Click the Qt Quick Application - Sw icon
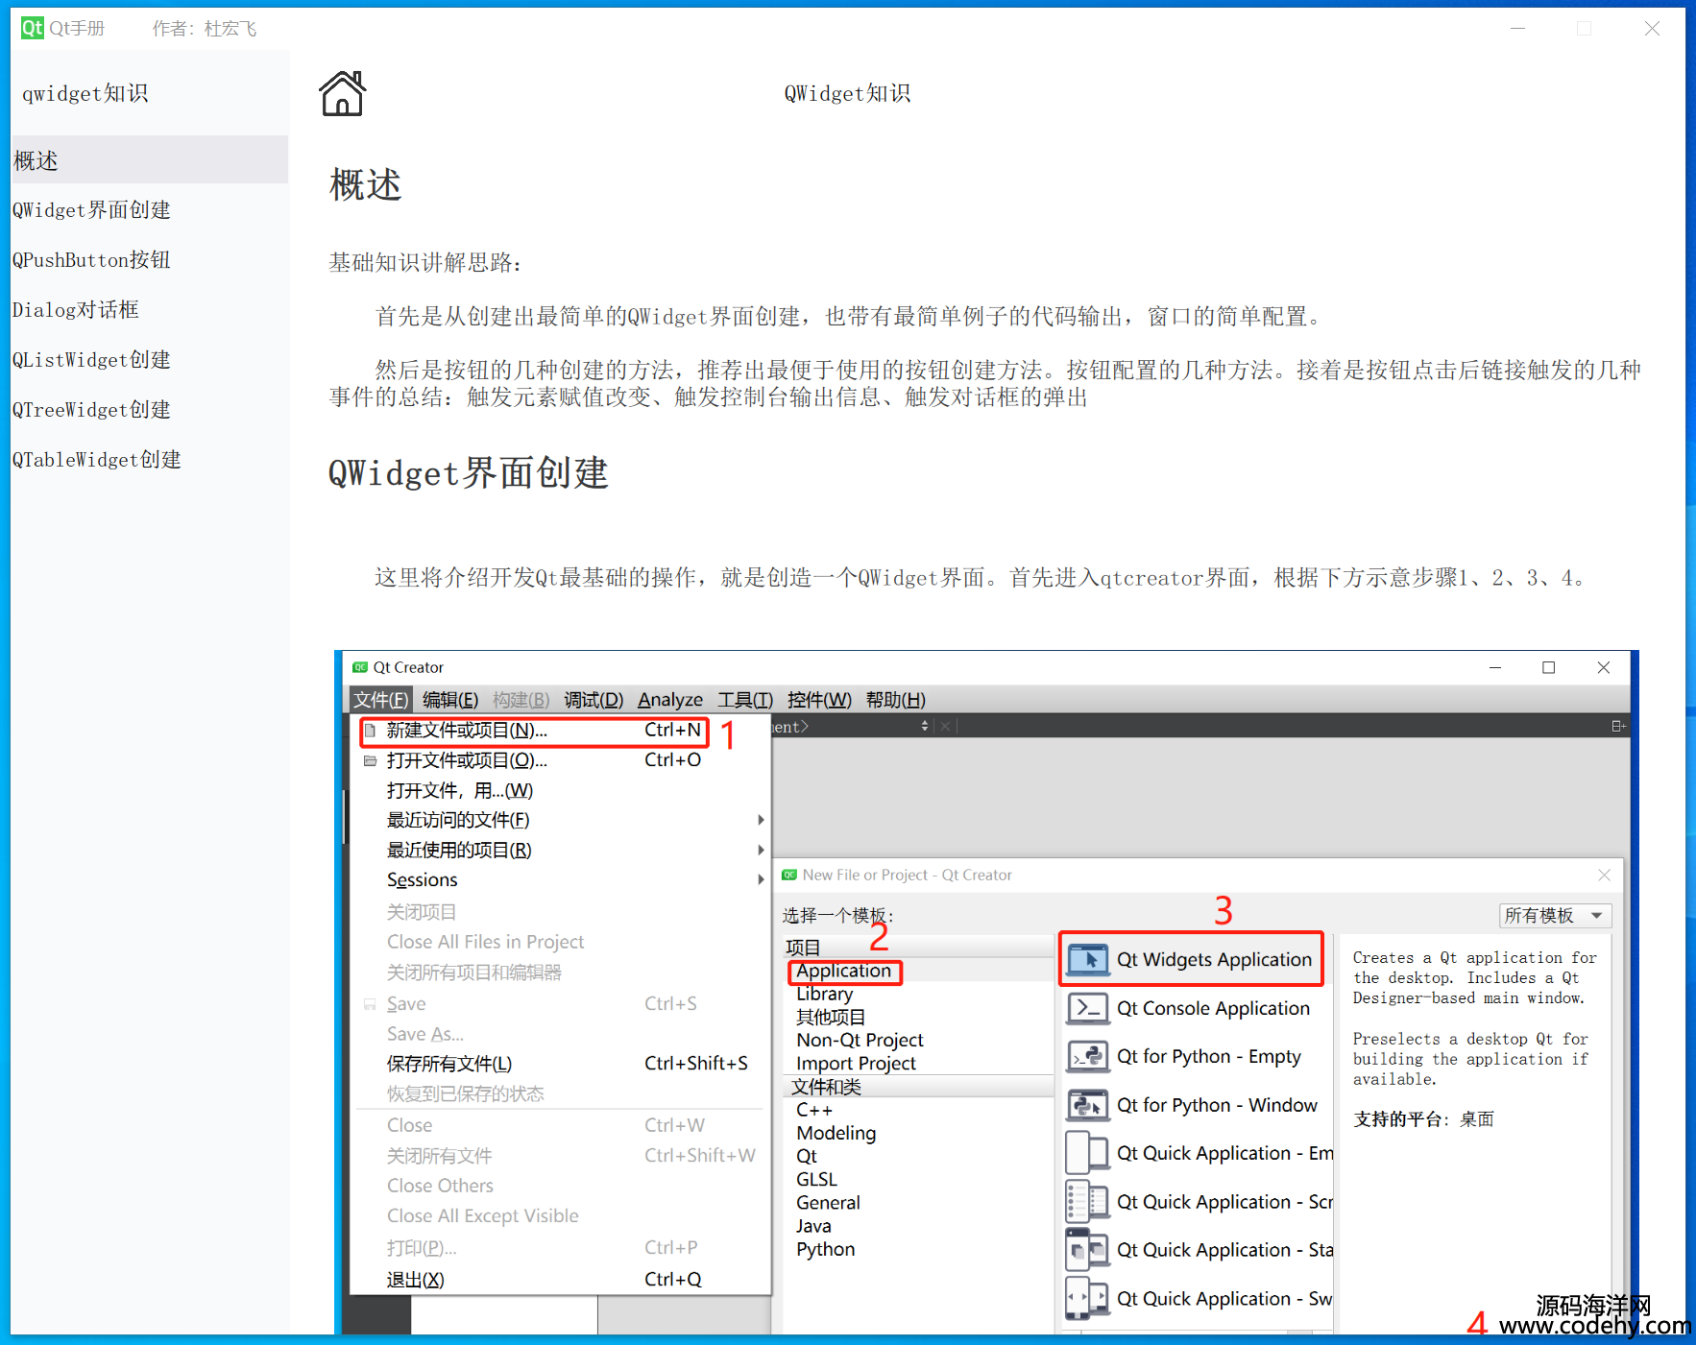Image resolution: width=1696 pixels, height=1345 pixels. tap(1088, 1299)
